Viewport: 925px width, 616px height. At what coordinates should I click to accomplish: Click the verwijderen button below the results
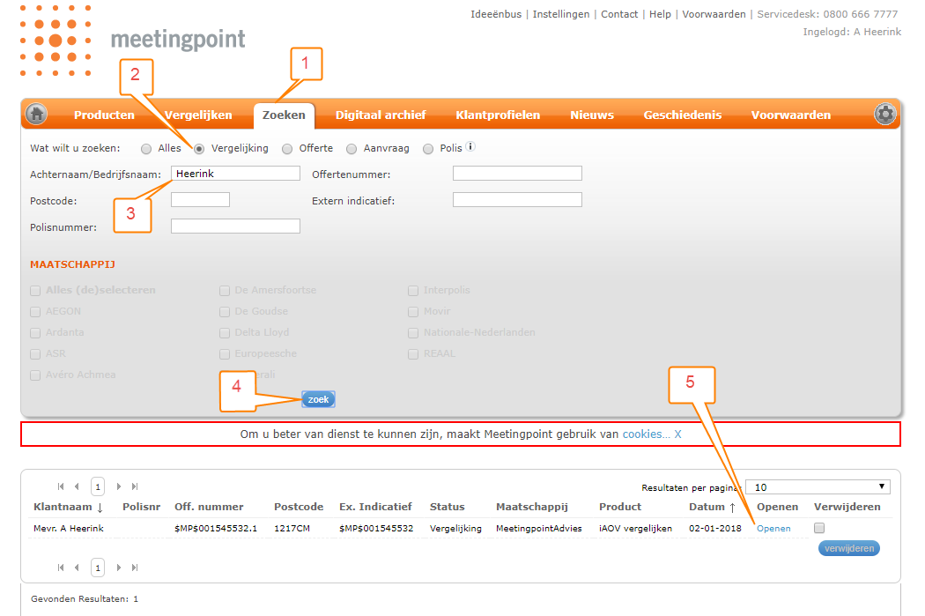(848, 547)
